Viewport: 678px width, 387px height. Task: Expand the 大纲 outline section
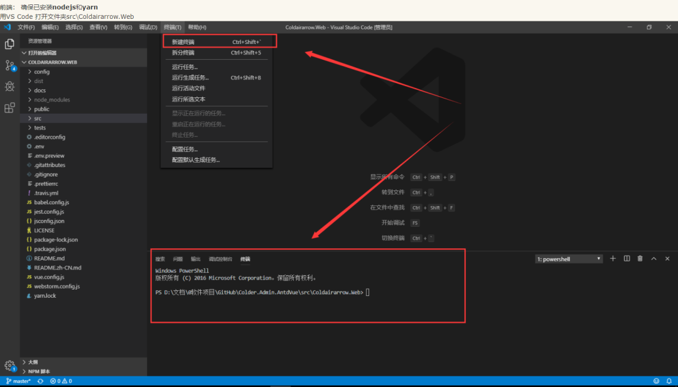(x=83, y=362)
